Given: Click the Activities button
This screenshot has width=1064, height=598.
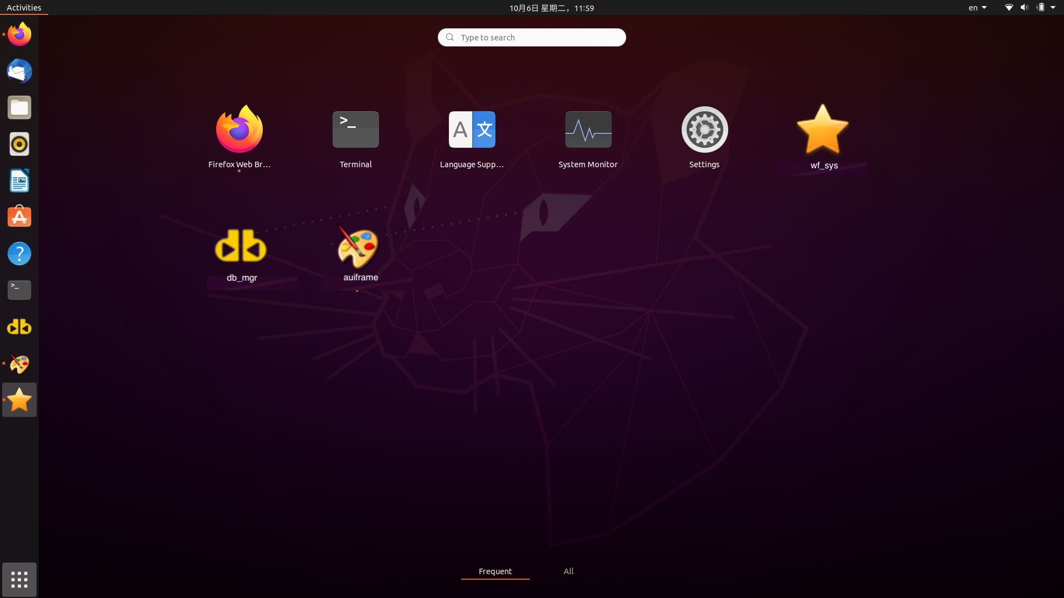Looking at the screenshot, I should click(x=24, y=8).
